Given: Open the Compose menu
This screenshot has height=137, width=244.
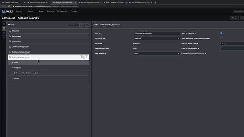Looking at the screenshot, I should click(x=20, y=11).
